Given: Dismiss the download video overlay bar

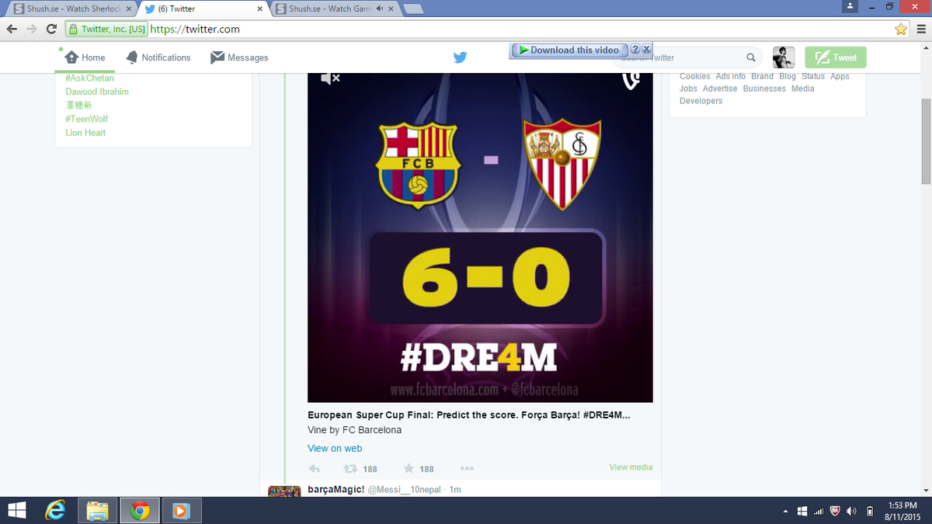Looking at the screenshot, I should click(x=646, y=49).
